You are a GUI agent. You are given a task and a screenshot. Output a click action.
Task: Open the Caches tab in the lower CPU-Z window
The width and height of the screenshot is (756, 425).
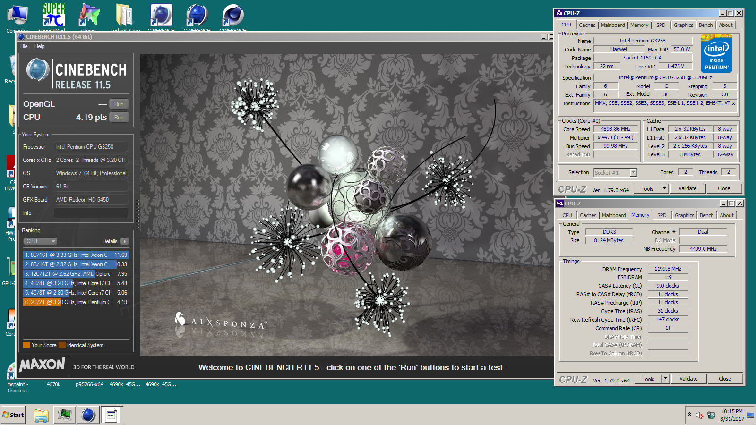(x=588, y=215)
